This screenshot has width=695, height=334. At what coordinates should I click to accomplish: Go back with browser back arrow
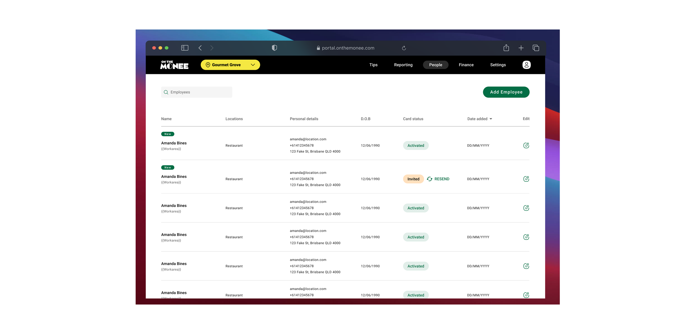(200, 48)
